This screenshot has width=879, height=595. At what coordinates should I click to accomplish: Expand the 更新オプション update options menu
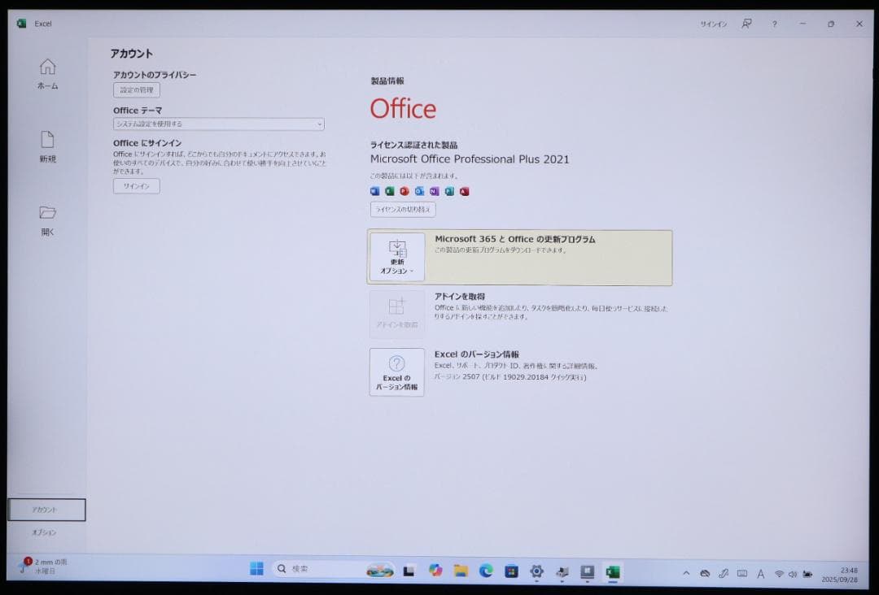396,257
